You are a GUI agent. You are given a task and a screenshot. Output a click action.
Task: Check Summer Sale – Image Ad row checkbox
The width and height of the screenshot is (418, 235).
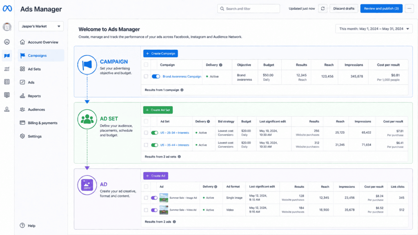pyautogui.click(x=146, y=198)
